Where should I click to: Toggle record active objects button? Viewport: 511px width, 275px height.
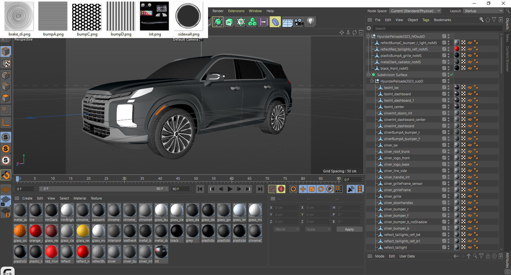tap(272, 189)
